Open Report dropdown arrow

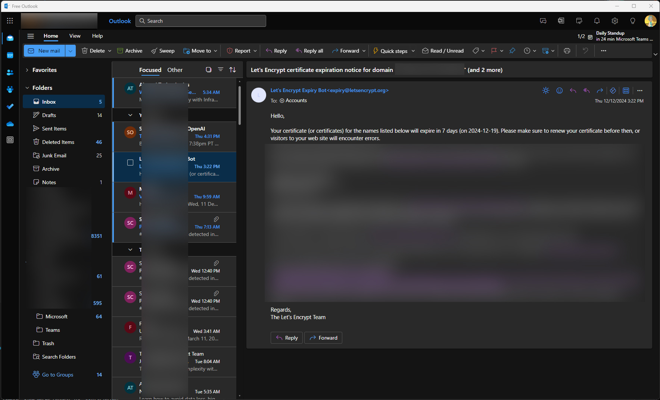(255, 51)
